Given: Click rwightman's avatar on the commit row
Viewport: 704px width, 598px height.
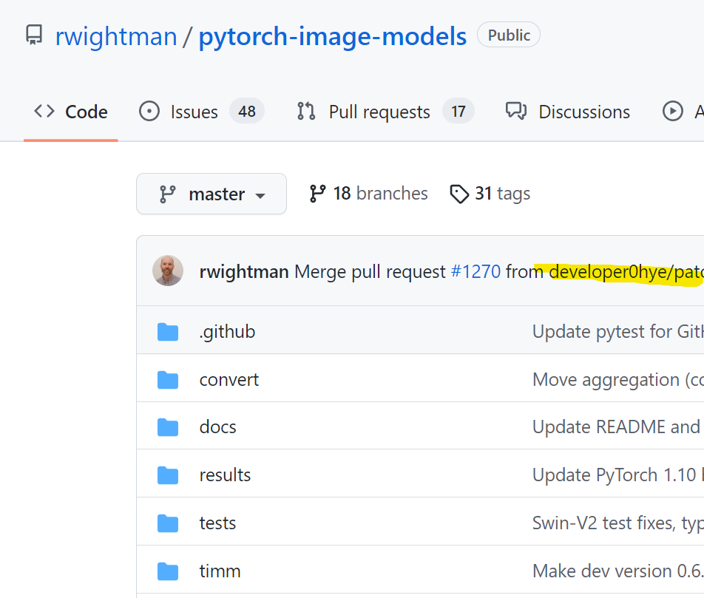Looking at the screenshot, I should (168, 271).
